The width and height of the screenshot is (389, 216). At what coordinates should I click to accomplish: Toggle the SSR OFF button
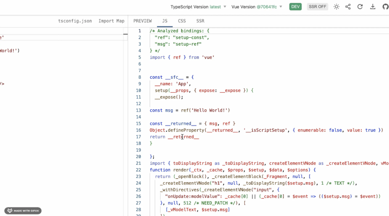tap(317, 7)
